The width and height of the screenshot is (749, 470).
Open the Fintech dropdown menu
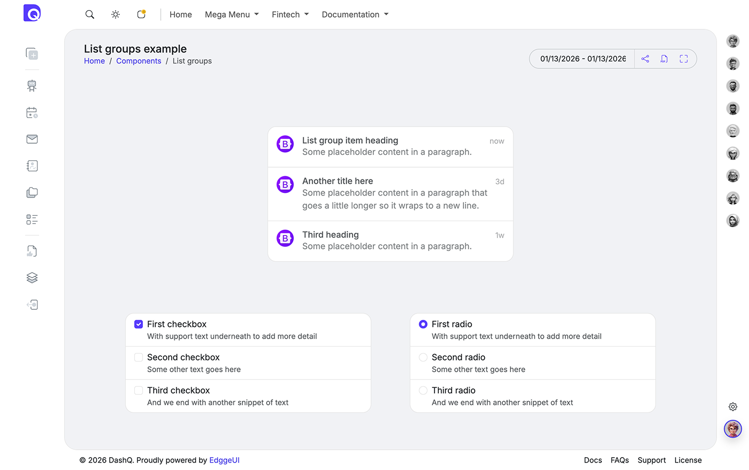(x=290, y=14)
